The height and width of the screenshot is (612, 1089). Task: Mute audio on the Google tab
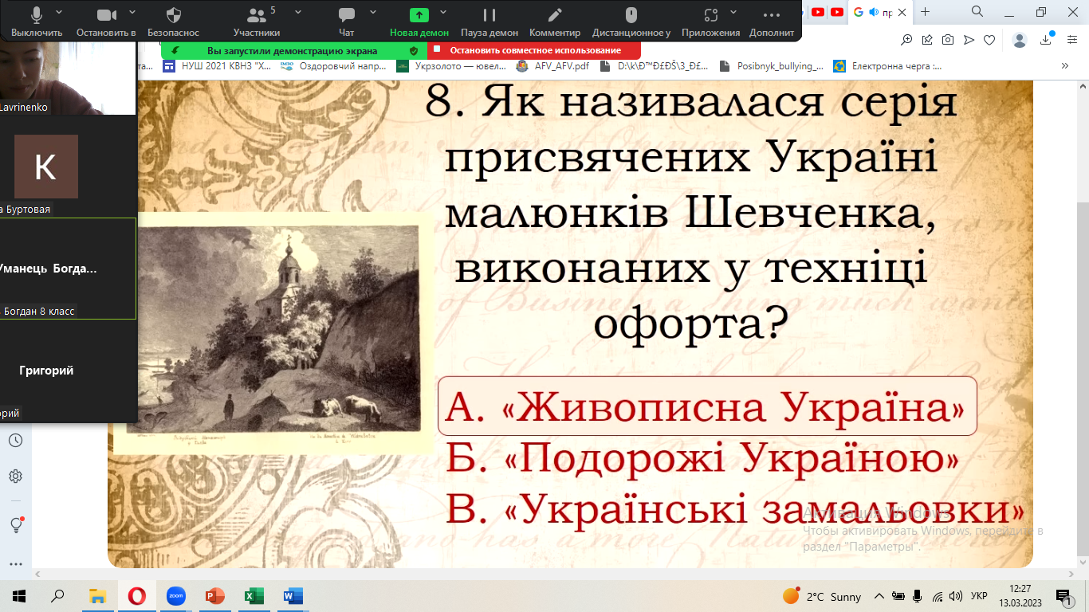tap(874, 12)
